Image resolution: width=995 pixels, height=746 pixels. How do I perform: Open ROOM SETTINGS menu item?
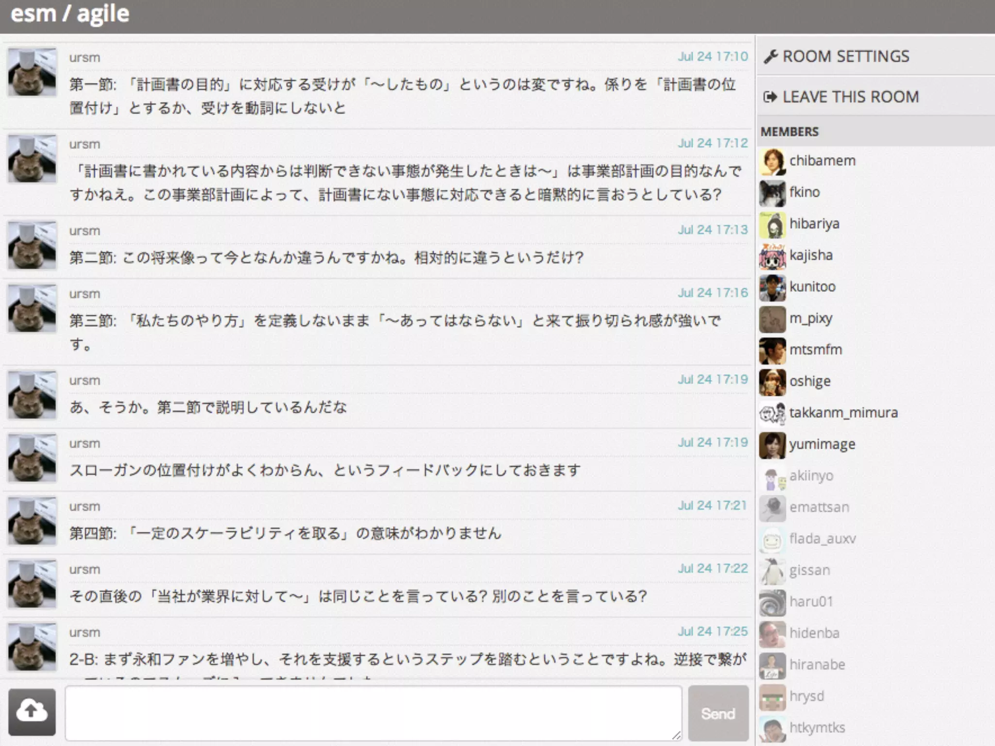(x=845, y=56)
